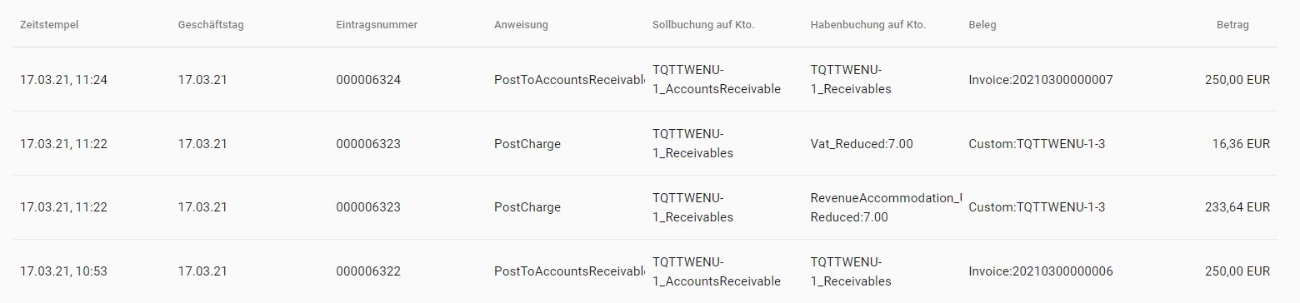Image resolution: width=1300 pixels, height=303 pixels.
Task: Click the RevenueAccommodation Reduced:7.00 account cell
Action: pos(886,207)
